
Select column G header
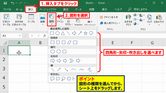click(x=152, y=43)
